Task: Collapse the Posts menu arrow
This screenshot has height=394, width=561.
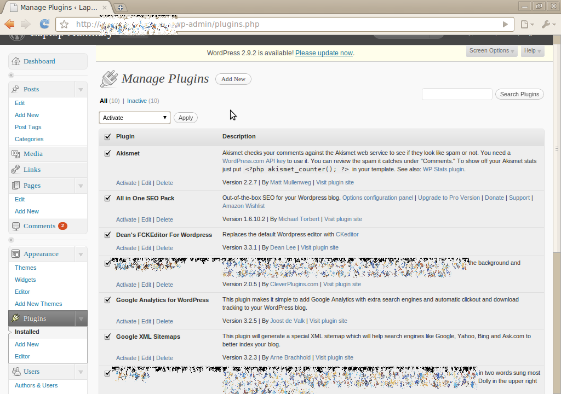Action: [x=81, y=89]
